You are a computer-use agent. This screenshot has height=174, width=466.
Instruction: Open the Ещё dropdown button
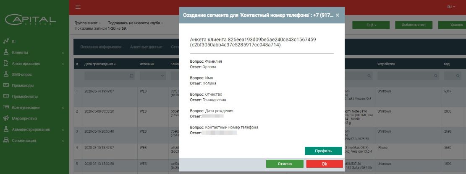pyautogui.click(x=371, y=25)
